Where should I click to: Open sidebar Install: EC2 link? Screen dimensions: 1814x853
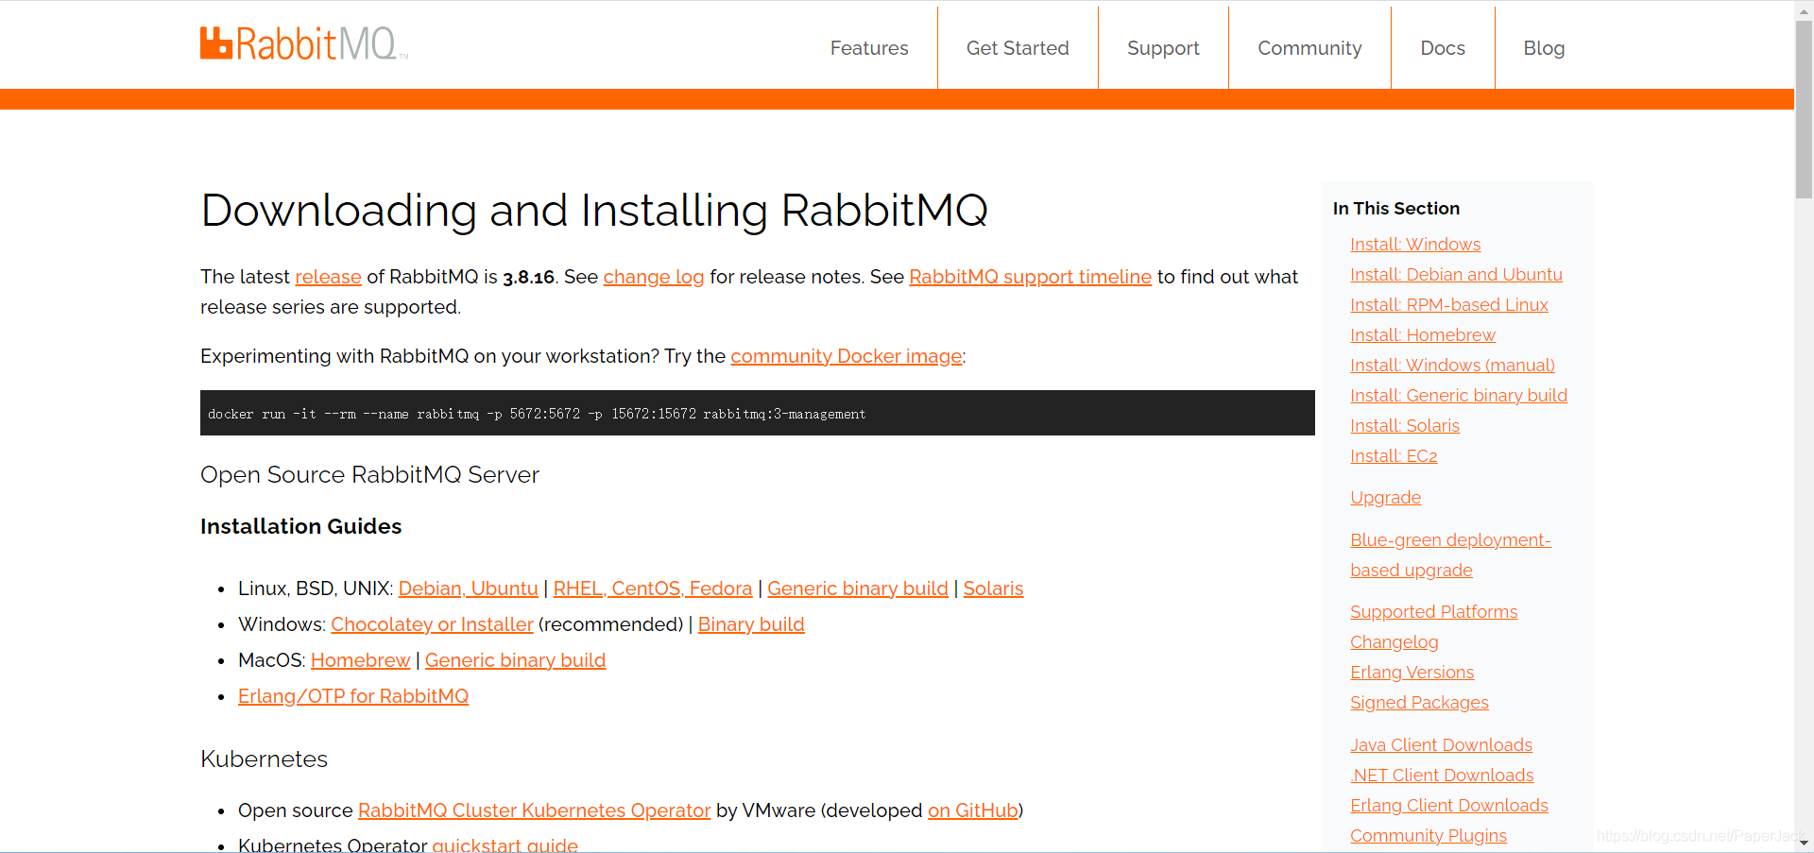[x=1394, y=456]
